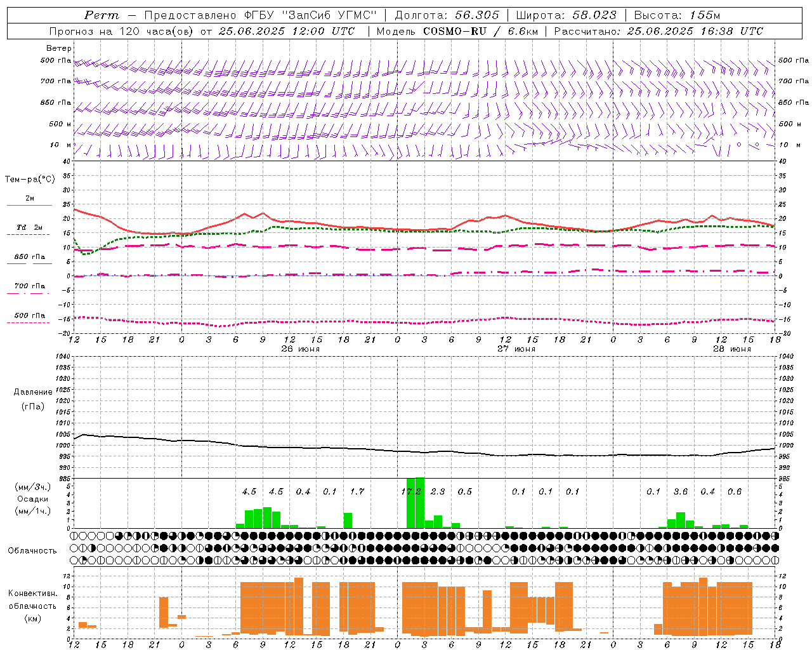Screen dimensions: 812x650
Task: Click the latitude value "Широта: 58.023"
Action: coord(566,15)
